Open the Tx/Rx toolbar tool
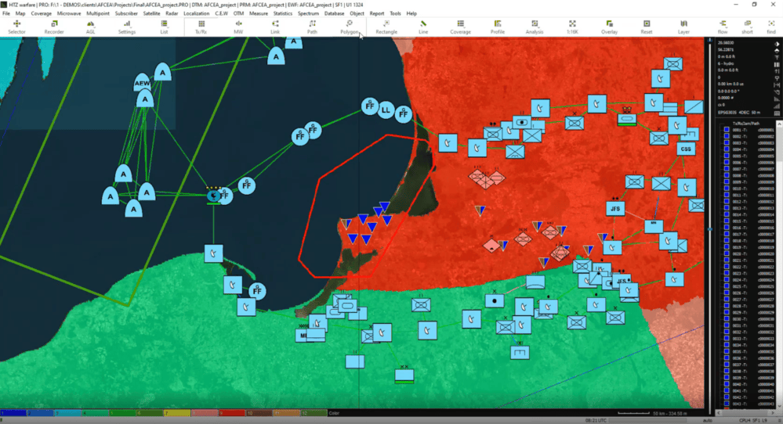783x424 pixels. (x=201, y=27)
